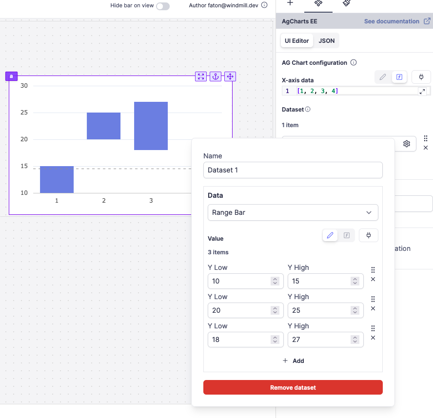Switch Value input to static pencil mode
Screen dimensions: 433x418
[x=330, y=235]
